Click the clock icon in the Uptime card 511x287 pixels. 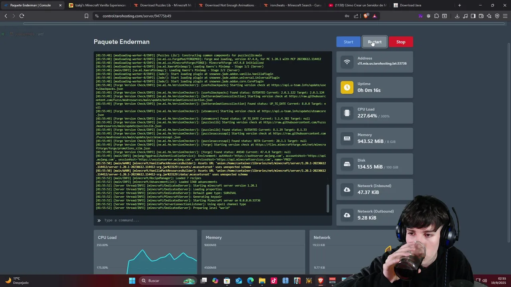click(x=347, y=87)
